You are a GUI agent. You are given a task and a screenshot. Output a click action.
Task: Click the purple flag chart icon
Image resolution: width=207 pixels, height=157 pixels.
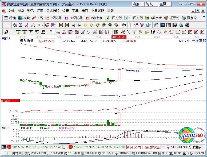53,25
